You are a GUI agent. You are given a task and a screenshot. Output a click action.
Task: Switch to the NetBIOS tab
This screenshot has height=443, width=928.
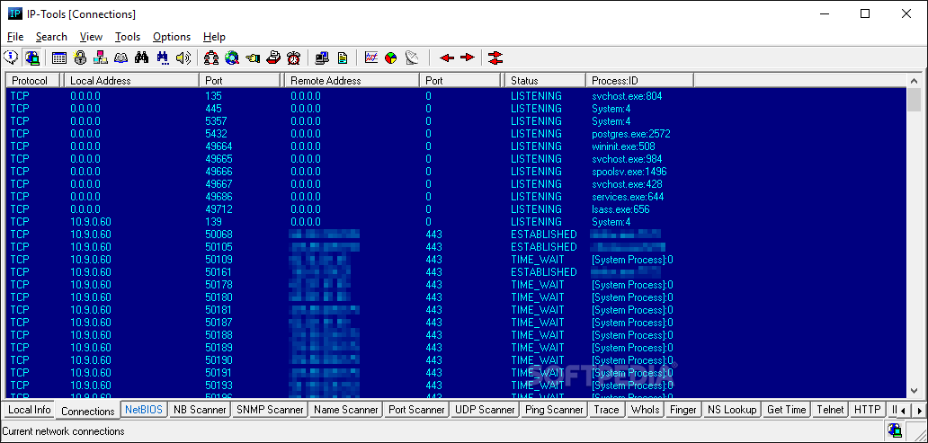(144, 409)
